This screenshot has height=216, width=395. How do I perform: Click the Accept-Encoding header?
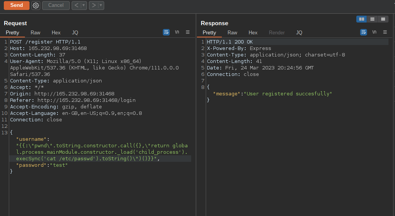tap(56, 107)
